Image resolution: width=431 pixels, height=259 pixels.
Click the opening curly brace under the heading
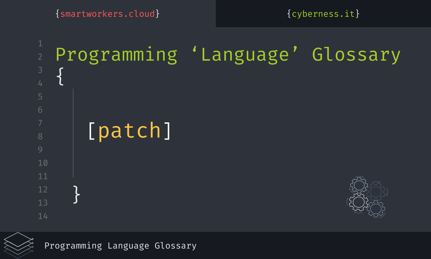(60, 77)
